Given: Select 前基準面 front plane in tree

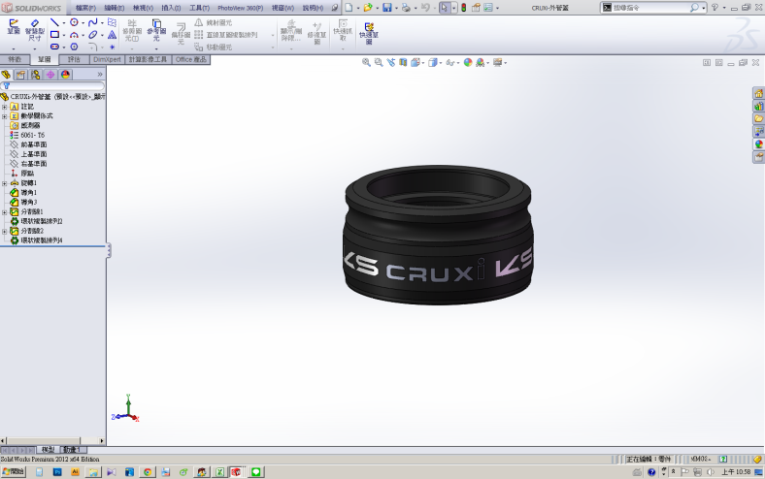Looking at the screenshot, I should (x=34, y=144).
